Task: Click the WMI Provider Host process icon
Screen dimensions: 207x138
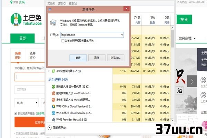Action: click(x=53, y=120)
